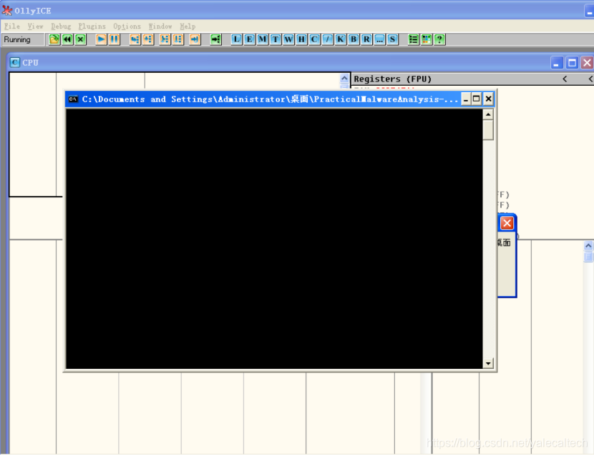This screenshot has width=594, height=456.
Task: Click the OllyICE application icon
Action: tap(7, 10)
